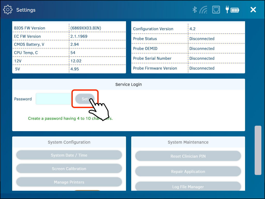
Task: Click the Bluetooth status icon
Action: pos(194,9)
